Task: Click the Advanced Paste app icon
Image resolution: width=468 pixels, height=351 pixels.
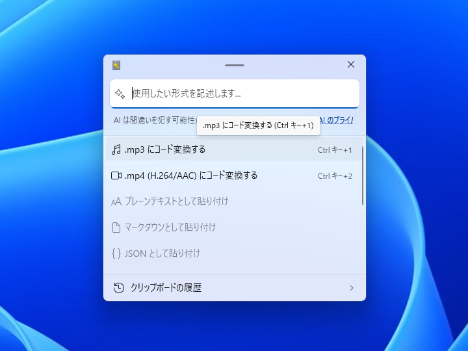Action: [x=116, y=65]
